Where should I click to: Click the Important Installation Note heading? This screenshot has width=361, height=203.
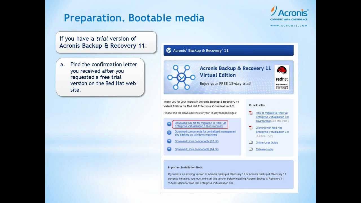tap(185, 167)
